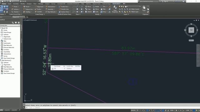The image size is (200, 112).
Task: Click the search keyword input box
Action: pyautogui.click(x=149, y=1)
